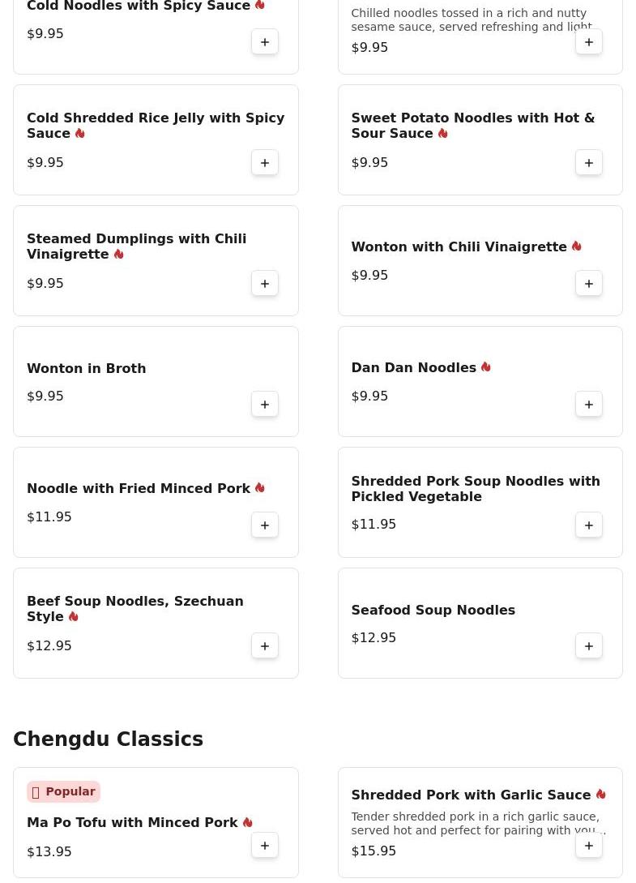Add Sweet Potato Noodles with Hot & Sour Sauce
This screenshot has width=636, height=883.
pos(589,163)
